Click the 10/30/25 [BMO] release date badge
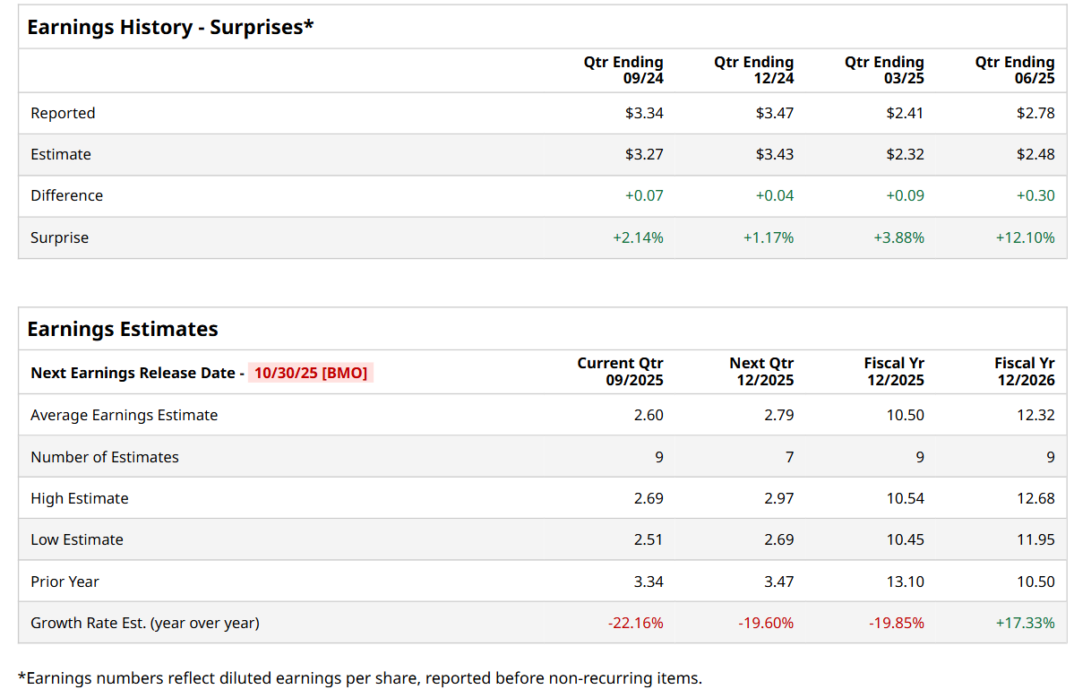Viewport: 1074px width, 698px height. coord(311,373)
